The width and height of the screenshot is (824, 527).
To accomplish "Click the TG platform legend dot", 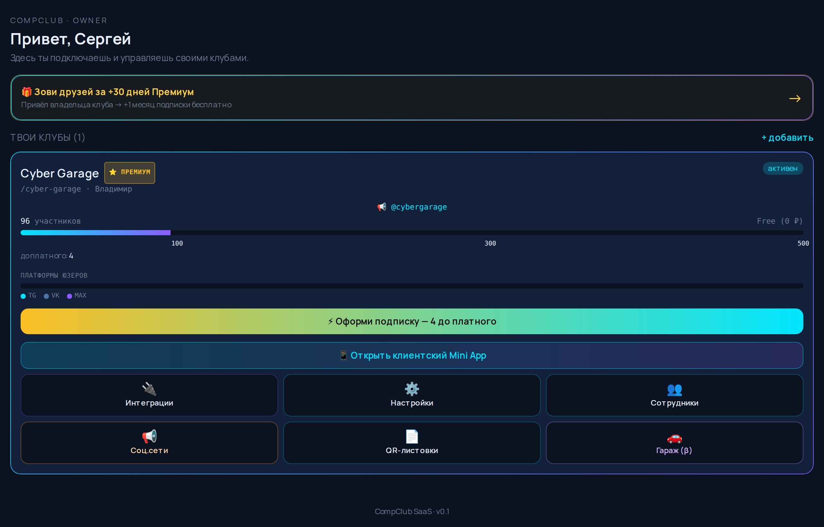I will pos(23,296).
